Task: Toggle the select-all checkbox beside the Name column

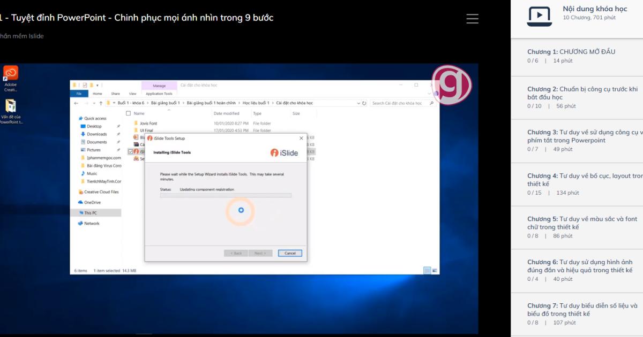Action: [128, 113]
